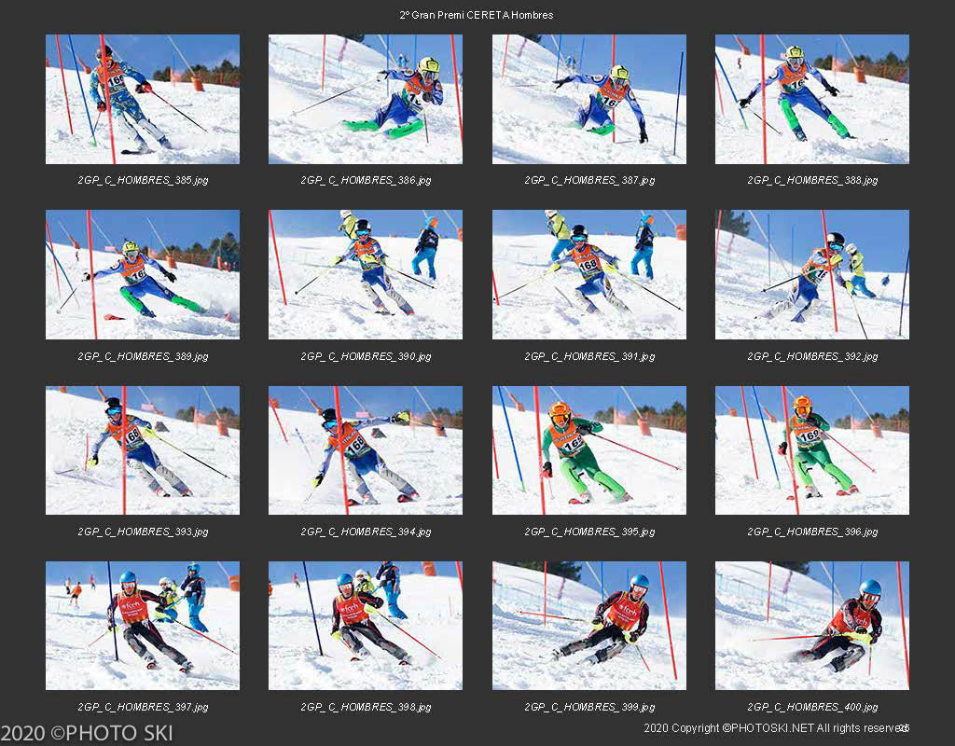View image 2GP_C_HOMBRES_390.jpg
Screen dimensions: 955x746
[x=366, y=275]
